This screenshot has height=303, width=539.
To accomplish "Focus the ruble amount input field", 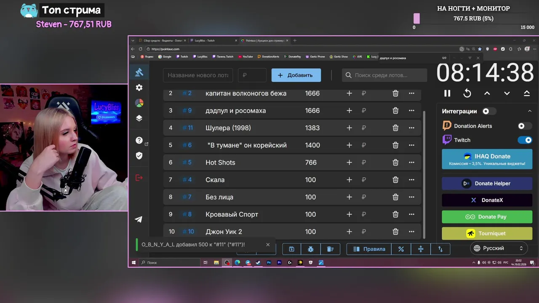I will tap(252, 75).
